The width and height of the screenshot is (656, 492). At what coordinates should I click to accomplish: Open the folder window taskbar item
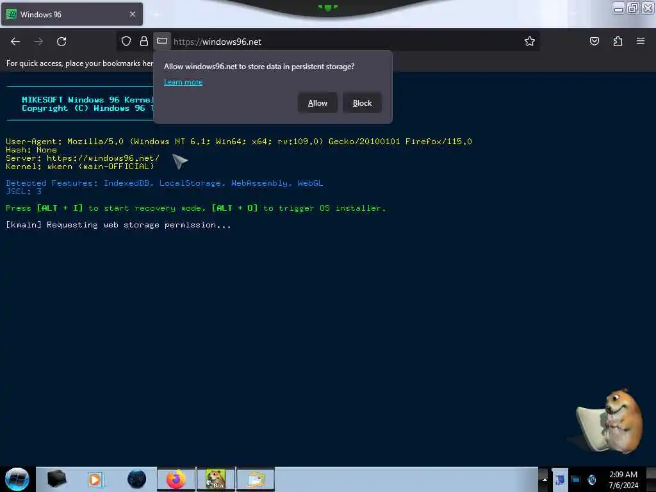click(x=256, y=479)
